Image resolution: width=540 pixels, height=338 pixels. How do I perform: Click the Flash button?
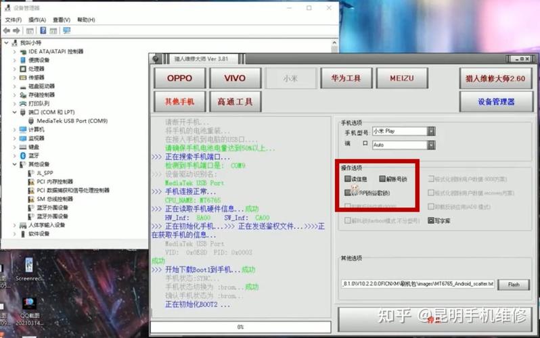514,285
